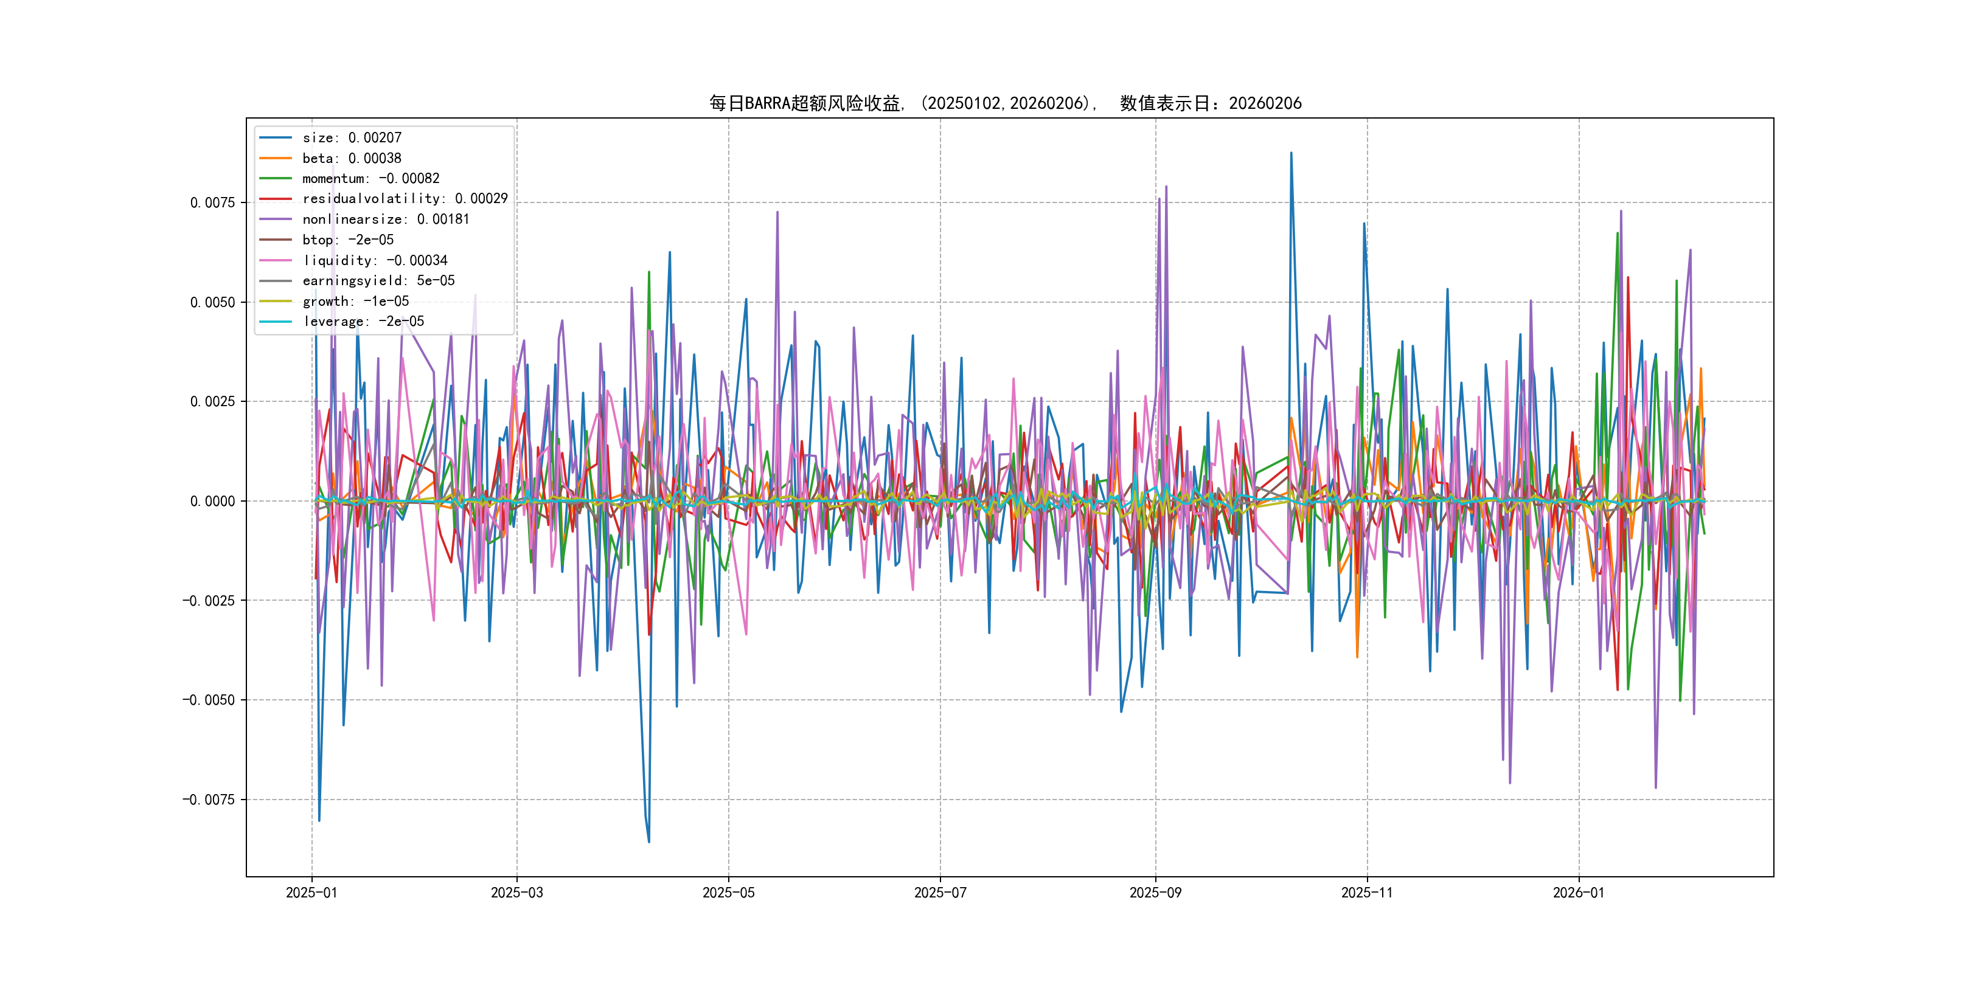Click the purple nonlinearsize legend line swatch
Viewport: 1971px width, 985px height.
click(276, 219)
